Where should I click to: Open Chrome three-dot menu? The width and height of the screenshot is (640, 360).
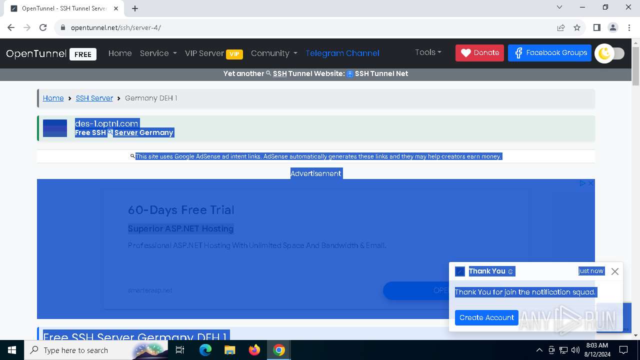coord(628,27)
